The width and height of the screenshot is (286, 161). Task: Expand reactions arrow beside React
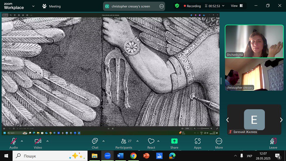pos(158,141)
